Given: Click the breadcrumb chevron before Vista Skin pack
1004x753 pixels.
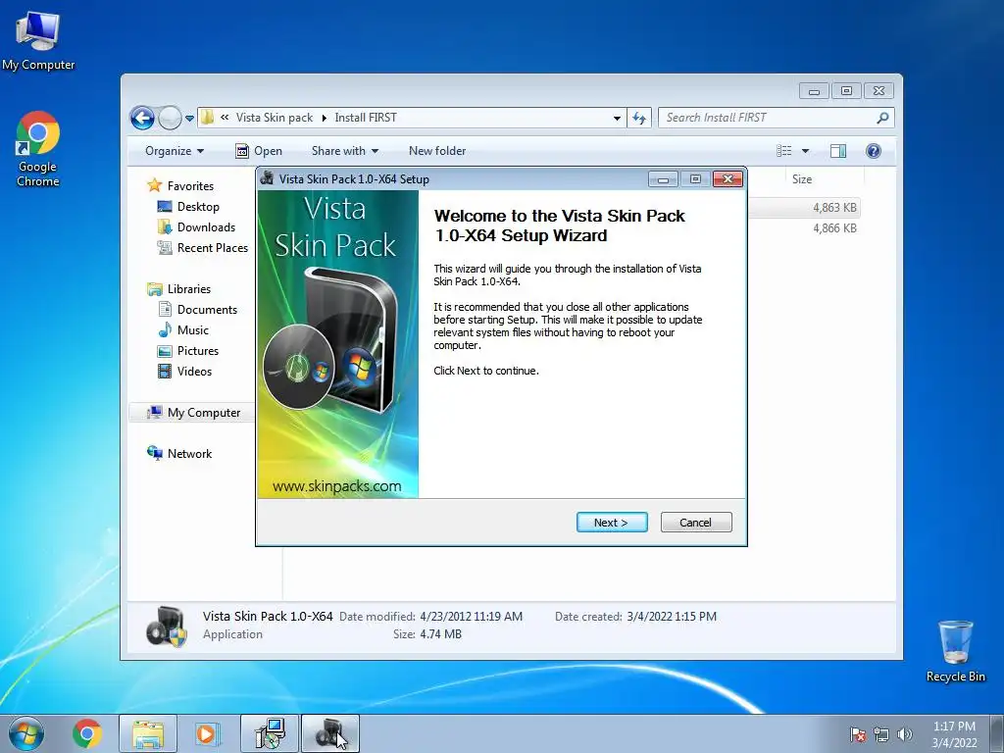Looking at the screenshot, I should (x=225, y=118).
